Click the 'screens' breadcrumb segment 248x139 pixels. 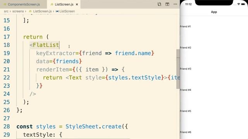pos(18,11)
